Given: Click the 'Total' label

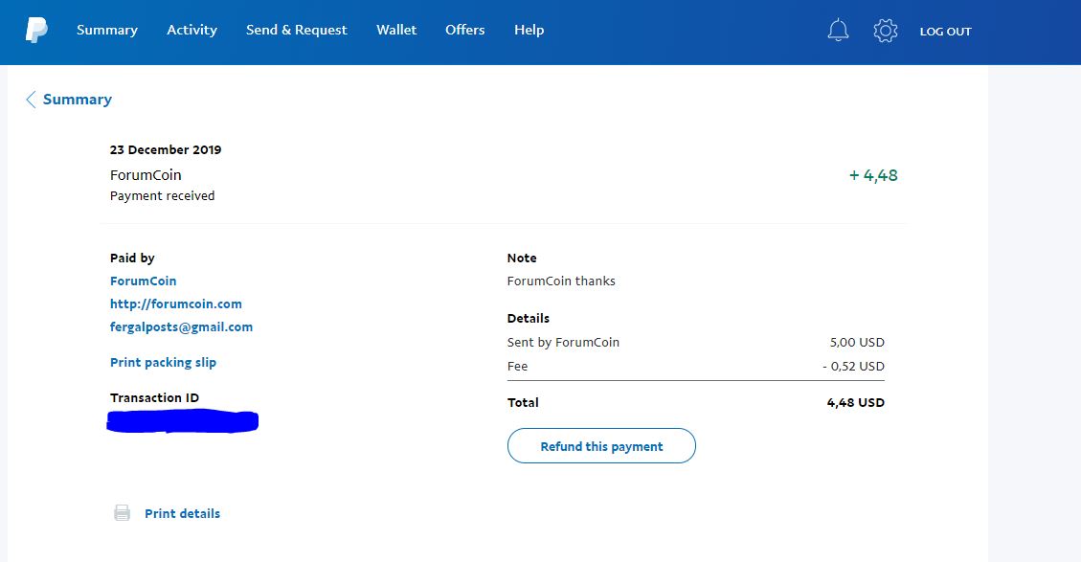Looking at the screenshot, I should (x=523, y=402).
